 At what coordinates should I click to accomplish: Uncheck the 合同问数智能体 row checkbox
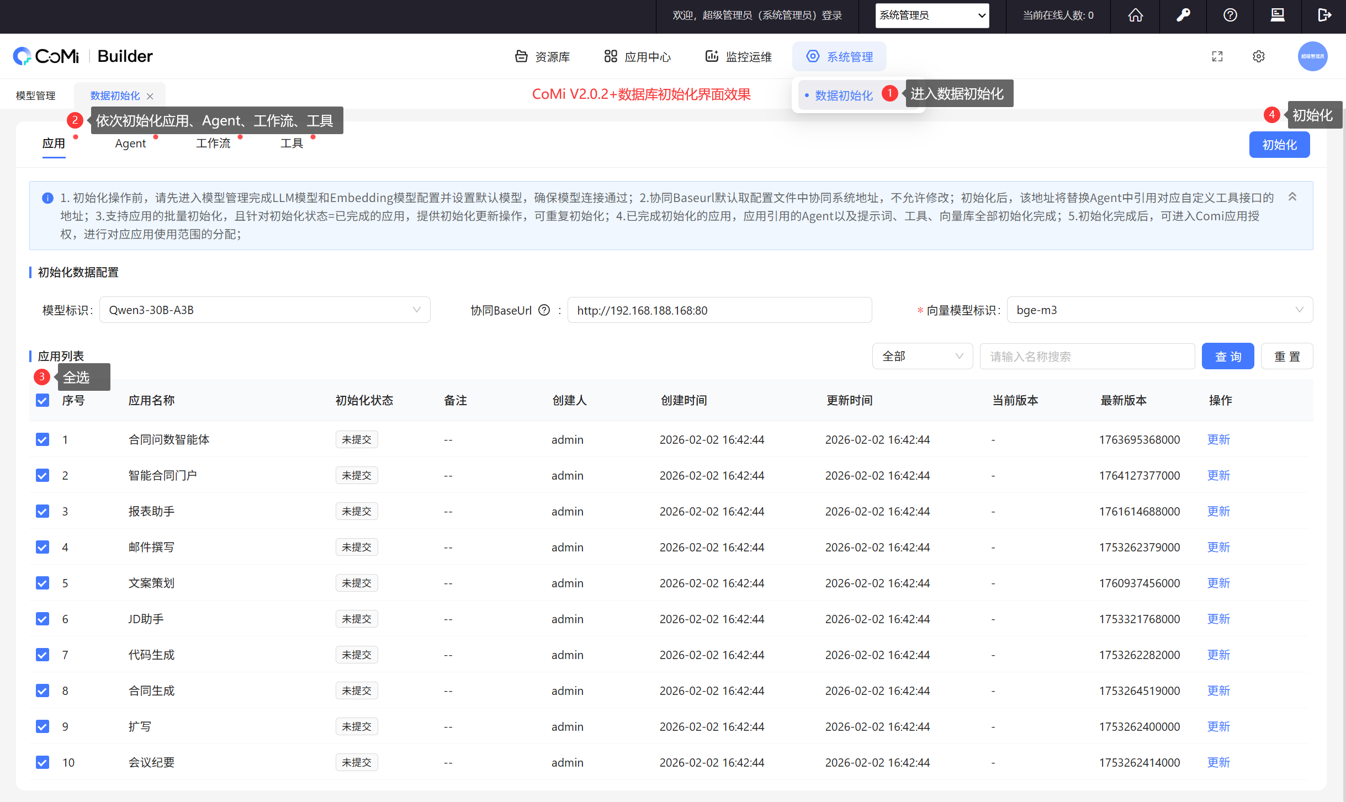(x=43, y=439)
